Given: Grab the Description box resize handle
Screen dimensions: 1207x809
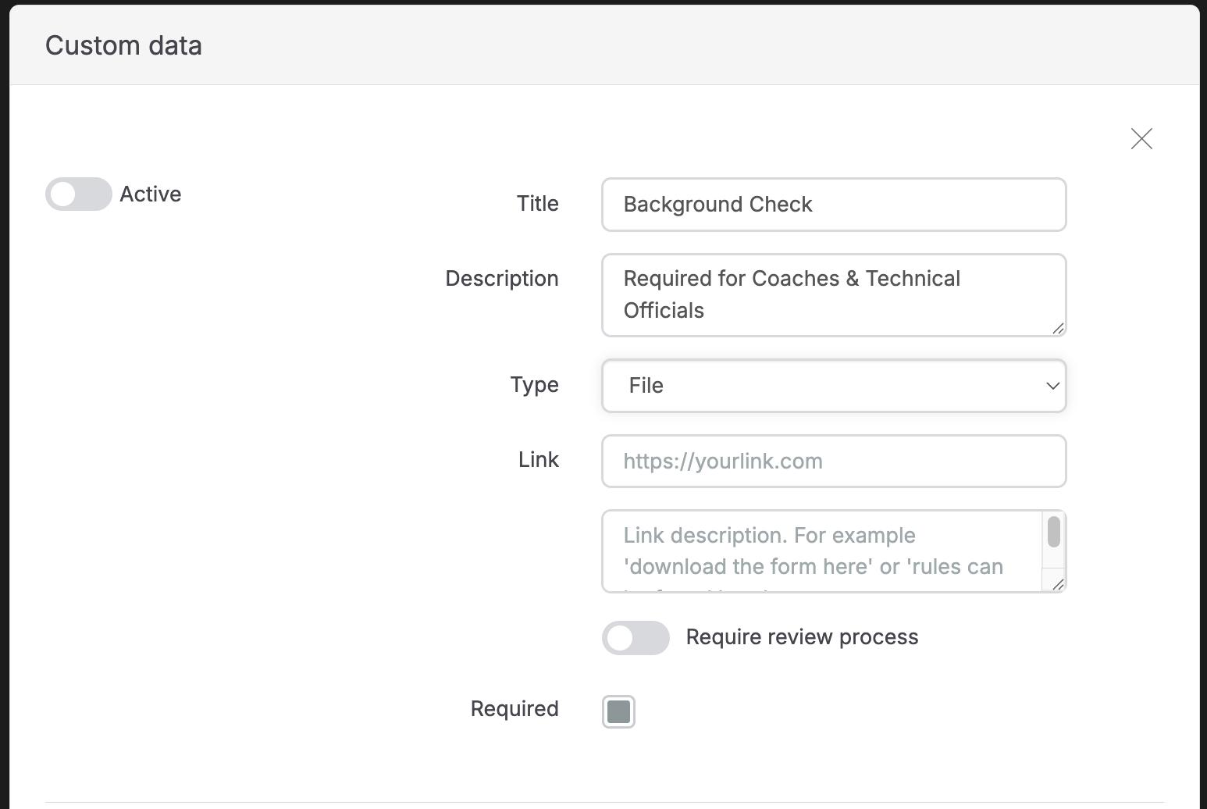Looking at the screenshot, I should (1058, 329).
